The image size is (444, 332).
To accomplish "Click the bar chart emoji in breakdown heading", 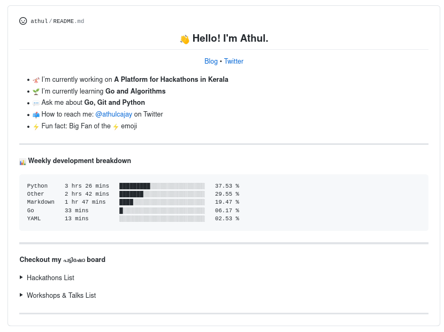I will 23,161.
